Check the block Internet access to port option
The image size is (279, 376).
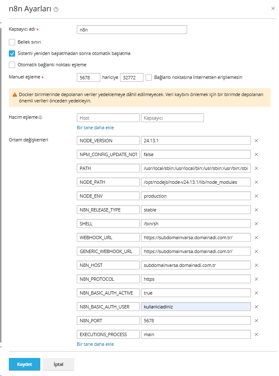pos(149,77)
